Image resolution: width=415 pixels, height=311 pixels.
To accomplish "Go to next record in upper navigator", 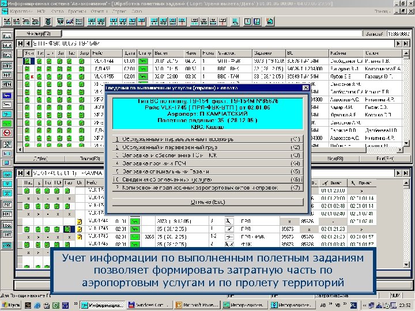I will pos(398,43).
